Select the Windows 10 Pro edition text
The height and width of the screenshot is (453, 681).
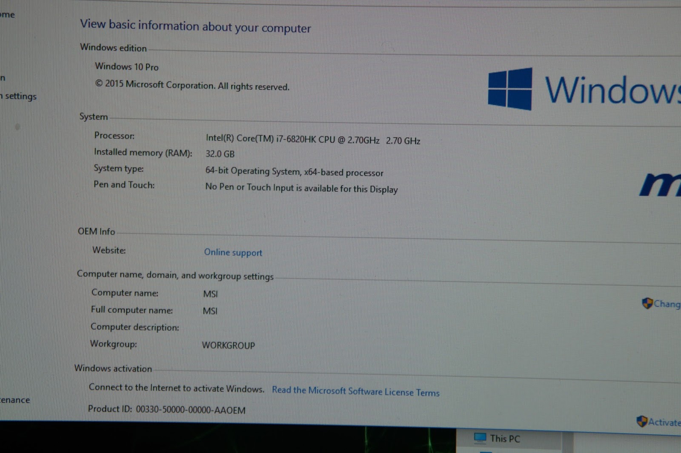coord(127,67)
